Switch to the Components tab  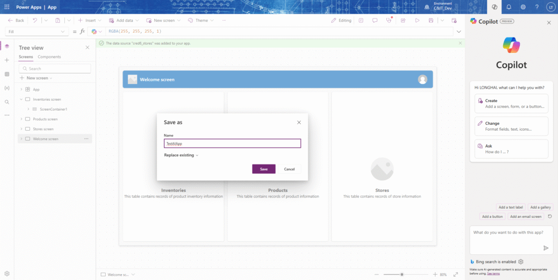point(49,57)
